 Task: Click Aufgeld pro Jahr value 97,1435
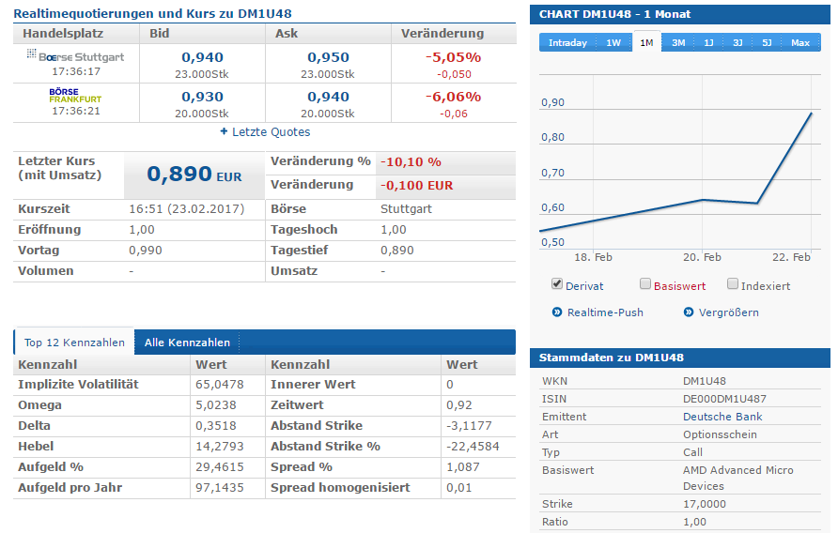220,488
